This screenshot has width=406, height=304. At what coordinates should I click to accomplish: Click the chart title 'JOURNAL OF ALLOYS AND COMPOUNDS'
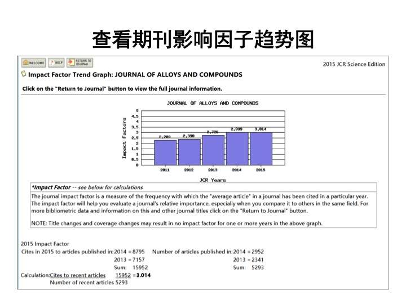pyautogui.click(x=213, y=103)
